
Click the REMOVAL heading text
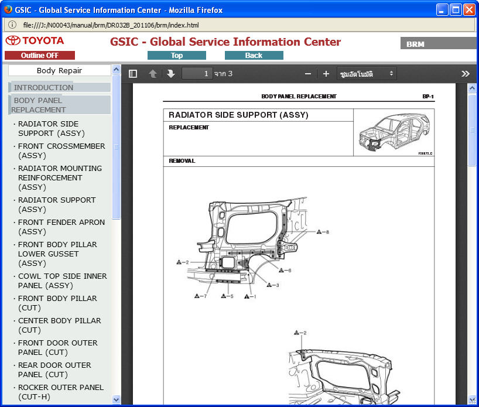[x=182, y=160]
